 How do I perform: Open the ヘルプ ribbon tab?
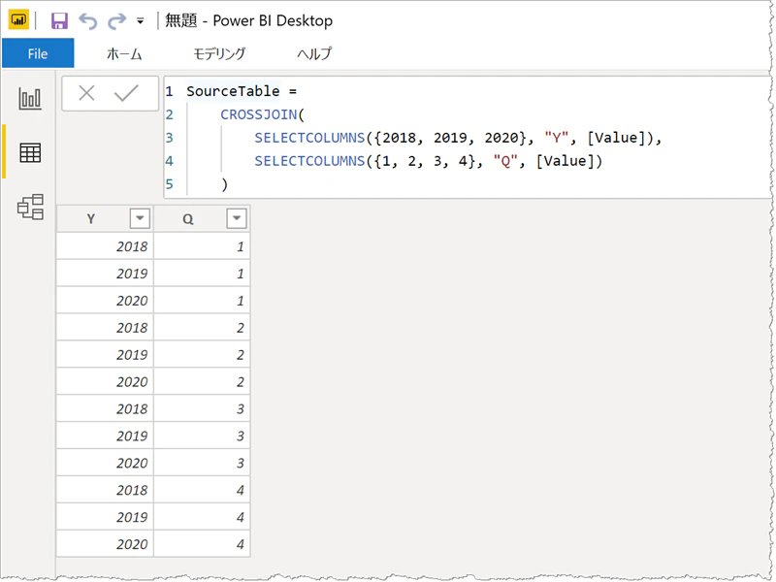pos(314,53)
